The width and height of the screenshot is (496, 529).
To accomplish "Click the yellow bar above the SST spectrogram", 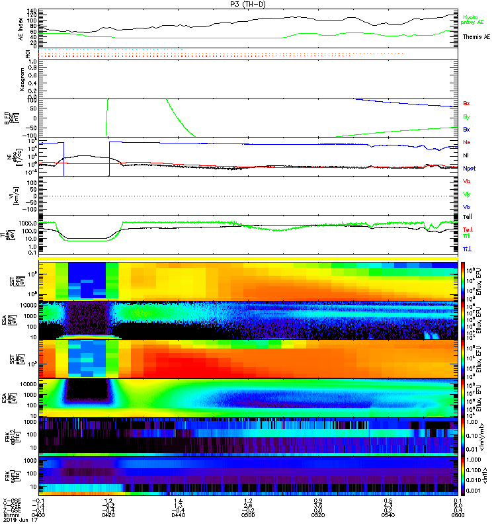I will tap(248, 259).
